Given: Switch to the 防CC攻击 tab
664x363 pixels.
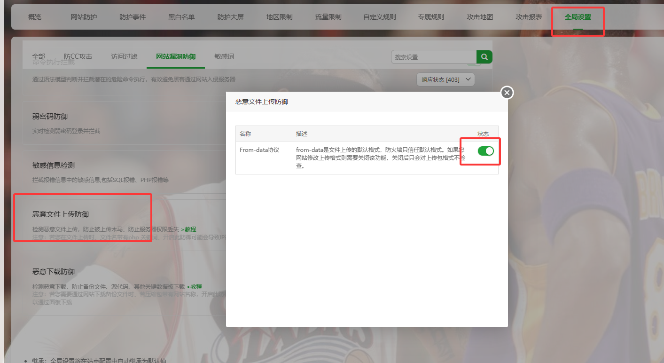Looking at the screenshot, I should pos(78,56).
